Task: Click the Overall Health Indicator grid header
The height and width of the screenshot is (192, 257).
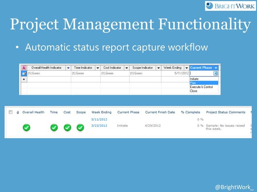Action: click(46, 68)
